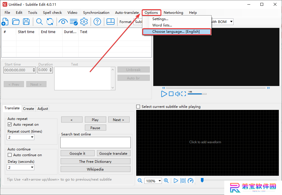This screenshot has width=282, height=195.
Task: Click Next > in Translate tab
Action: (119, 120)
